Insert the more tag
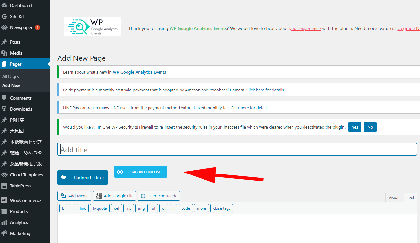This screenshot has height=243, width=420. 202,208
